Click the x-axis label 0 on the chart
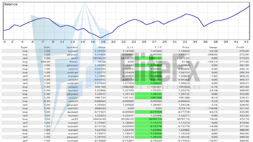The image size is (253, 142). click(5, 42)
